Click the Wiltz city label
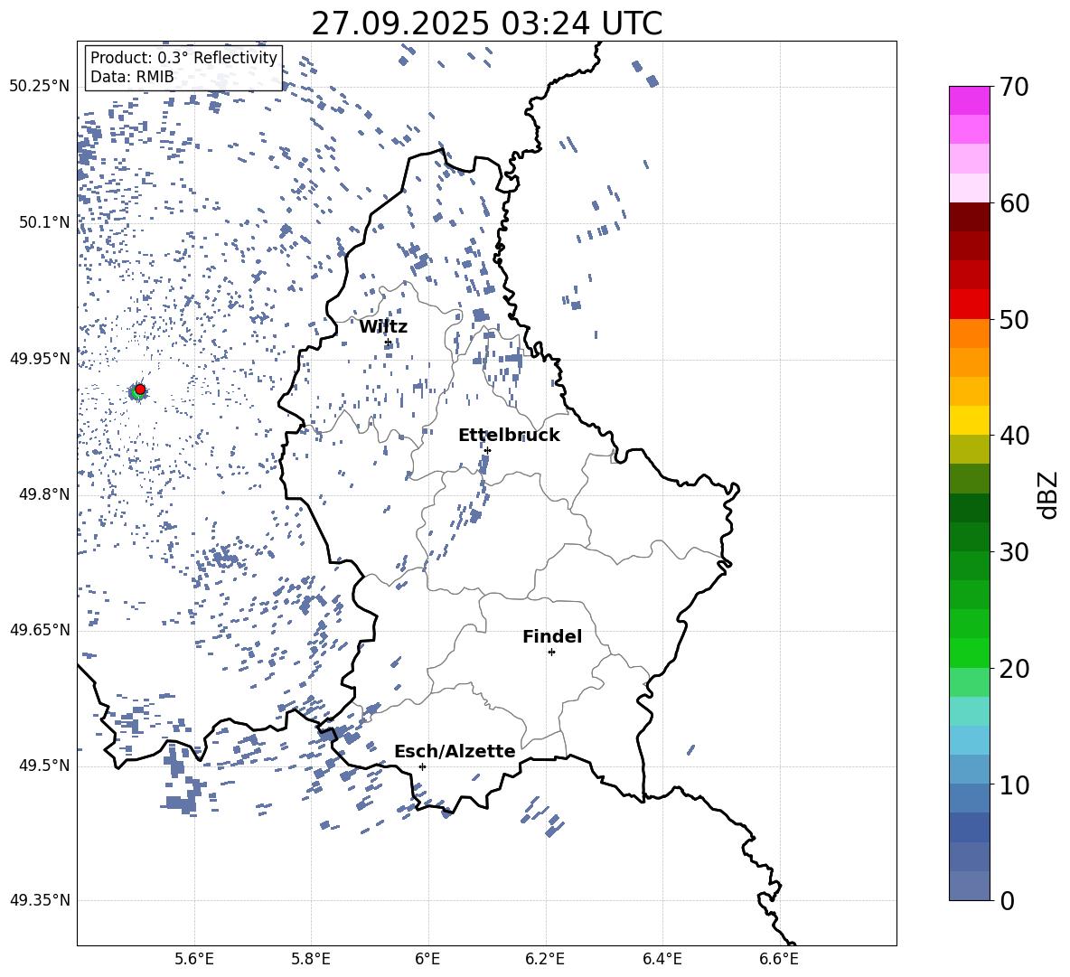 [x=383, y=327]
